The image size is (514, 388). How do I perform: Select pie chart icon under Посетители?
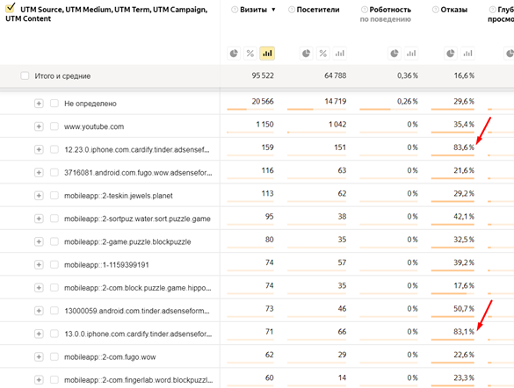[306, 54]
